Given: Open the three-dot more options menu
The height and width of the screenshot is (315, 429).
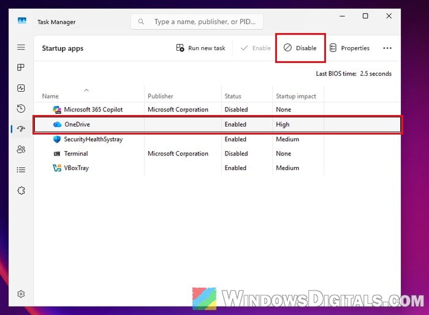Looking at the screenshot, I should point(387,48).
